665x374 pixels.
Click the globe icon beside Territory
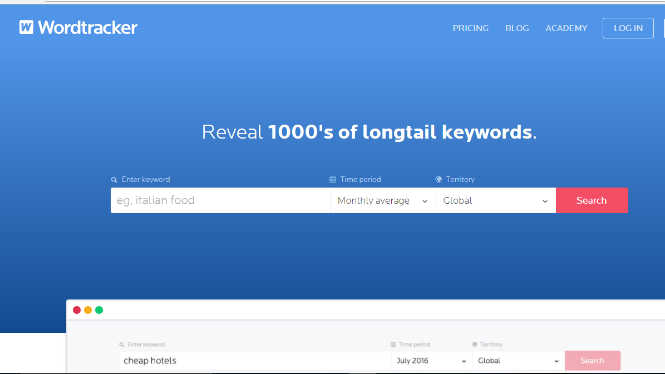pyautogui.click(x=439, y=179)
